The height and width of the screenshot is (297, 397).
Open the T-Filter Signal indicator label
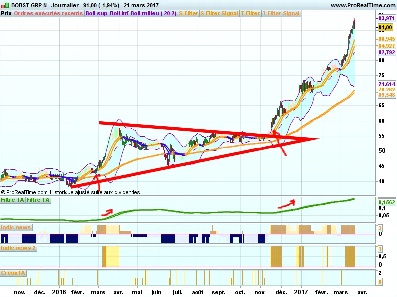pyautogui.click(x=281, y=13)
